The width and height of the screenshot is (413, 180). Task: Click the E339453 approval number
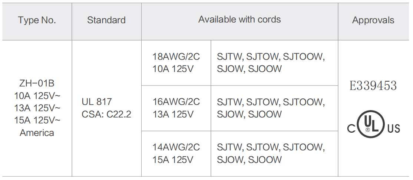click(x=373, y=86)
